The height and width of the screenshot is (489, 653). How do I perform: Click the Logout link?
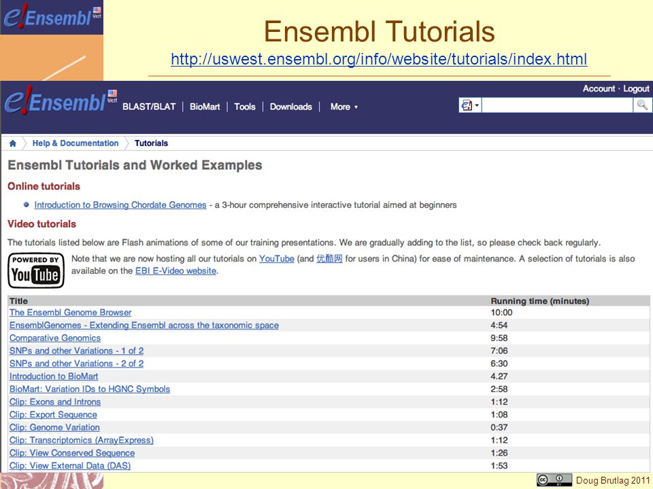[636, 88]
